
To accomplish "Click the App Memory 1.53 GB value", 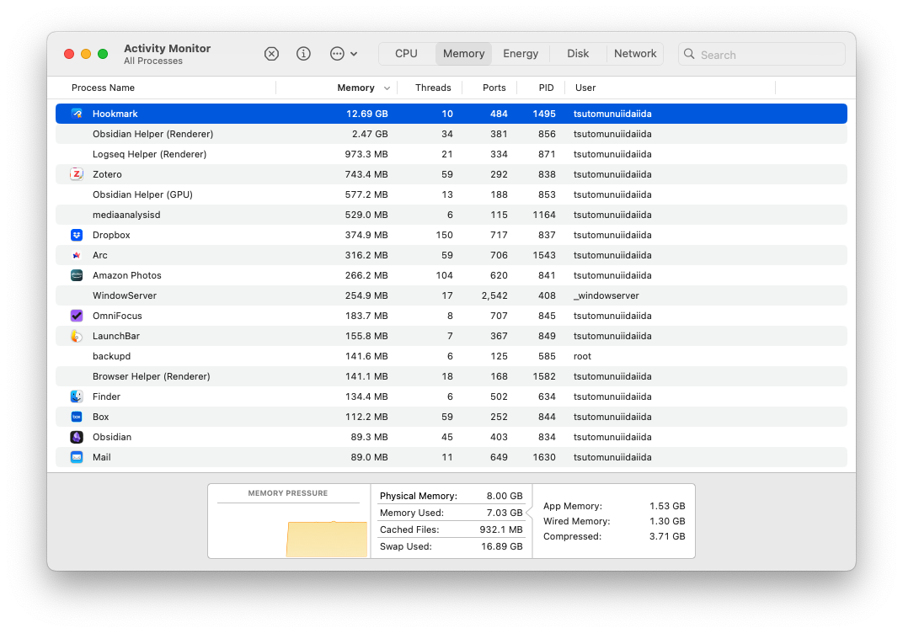I will click(667, 506).
